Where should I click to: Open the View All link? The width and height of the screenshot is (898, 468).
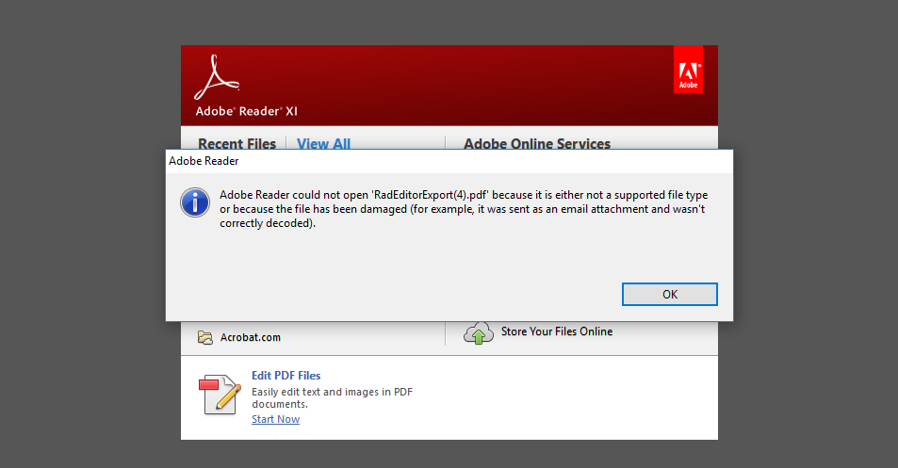(323, 144)
